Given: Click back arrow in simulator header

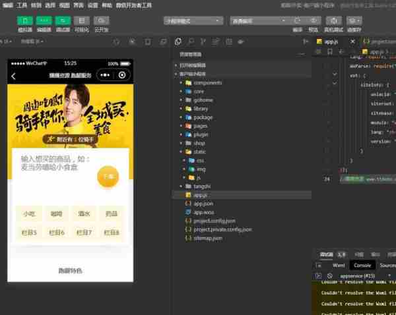Looking at the screenshot, I should tap(14, 76).
